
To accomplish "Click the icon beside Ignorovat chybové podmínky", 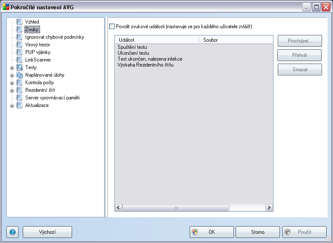I will pyautogui.click(x=19, y=37).
